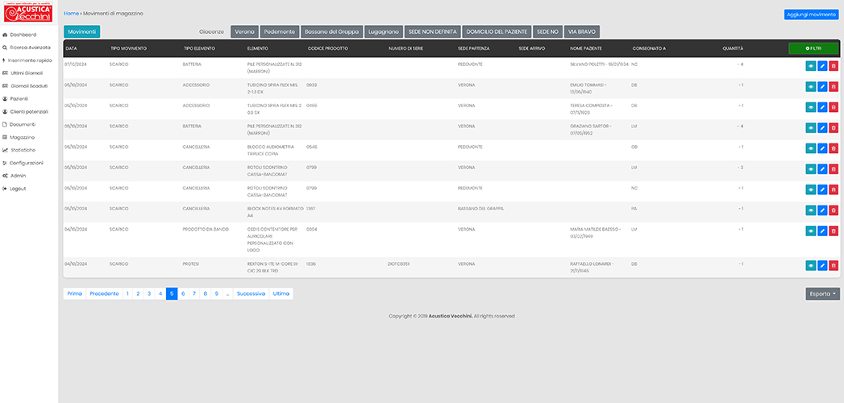Screen dimensions: 844x403
Task: Edit the Raffaello Lunardi Rexton row
Action: pyautogui.click(x=822, y=266)
